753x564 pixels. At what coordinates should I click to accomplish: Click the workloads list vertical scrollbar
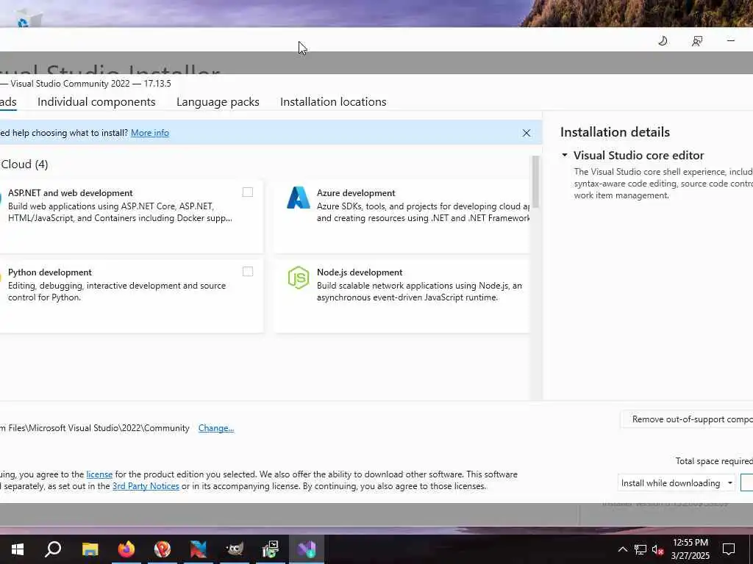tap(535, 182)
